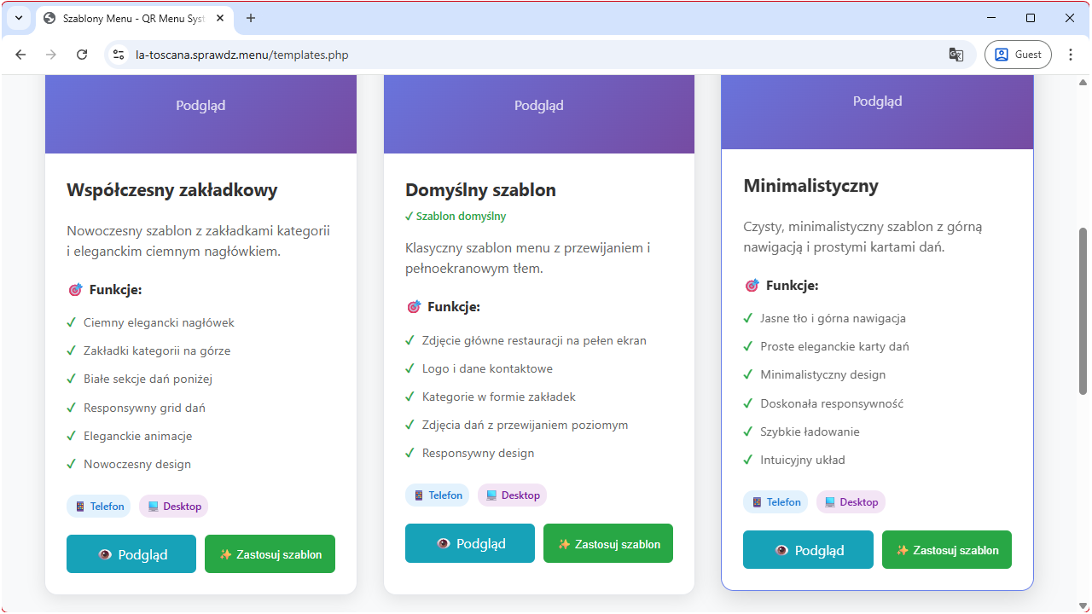Preview the Współczesny zakładkowy template
The width and height of the screenshot is (1092, 614).
131,554
